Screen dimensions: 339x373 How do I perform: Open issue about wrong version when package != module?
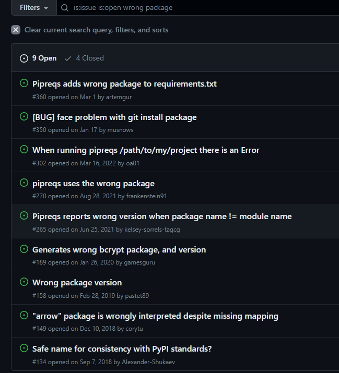click(162, 216)
